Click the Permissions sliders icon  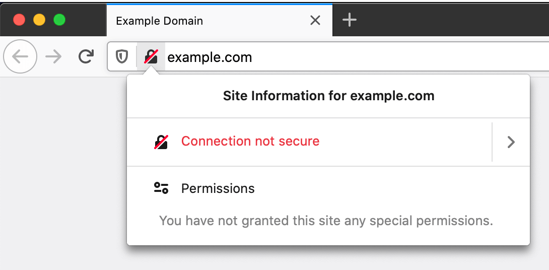tap(161, 188)
